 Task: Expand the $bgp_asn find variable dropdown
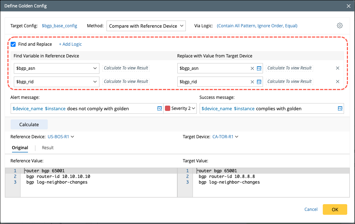[95, 68]
